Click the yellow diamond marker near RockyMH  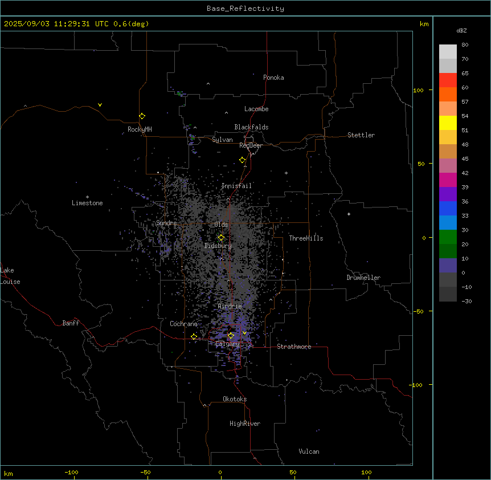tap(142, 116)
